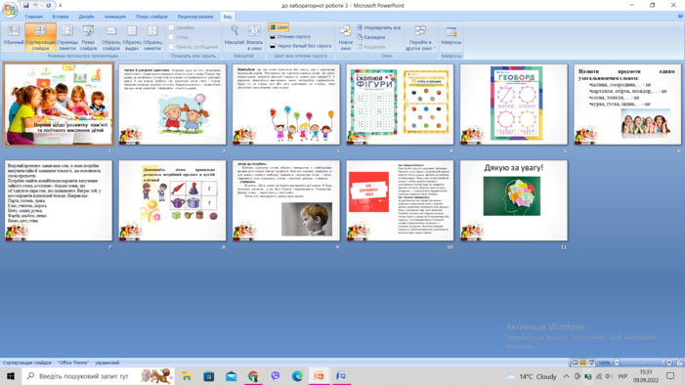The image size is (685, 385).
Task: Switch to Обычный normal view
Action: [x=13, y=36]
